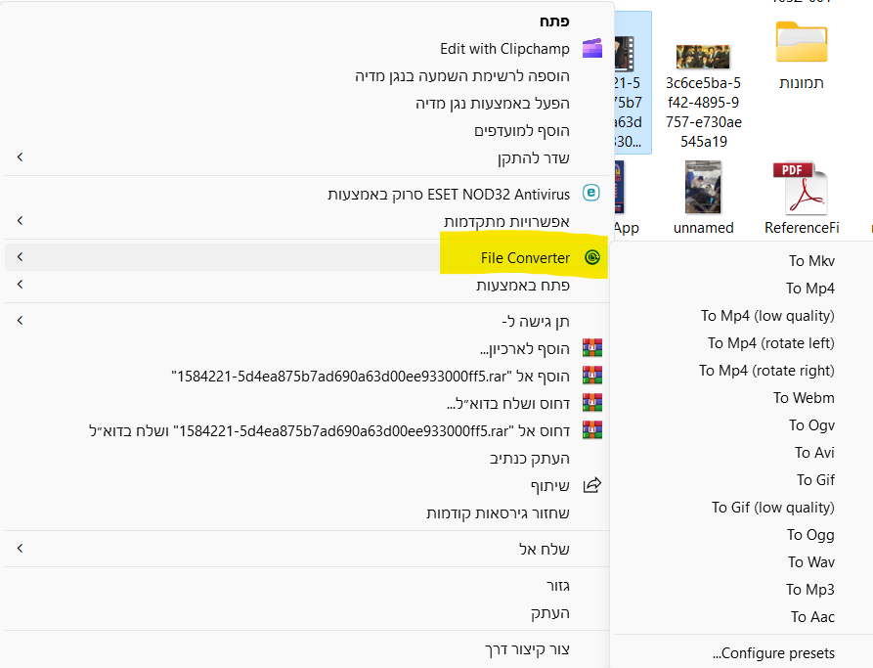873x668 pixels.
Task: Convert using To Aac
Action: (812, 617)
